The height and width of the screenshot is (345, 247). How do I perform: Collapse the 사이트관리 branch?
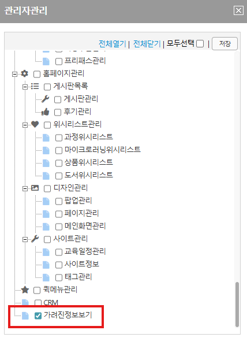[25, 240]
